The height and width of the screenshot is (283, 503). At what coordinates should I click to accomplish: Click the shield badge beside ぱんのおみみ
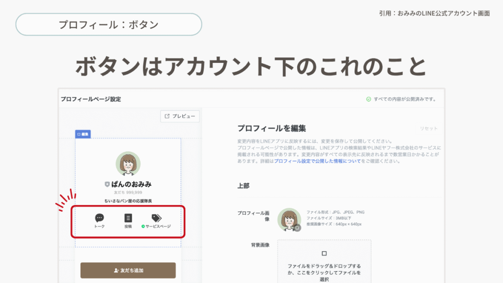tap(107, 184)
